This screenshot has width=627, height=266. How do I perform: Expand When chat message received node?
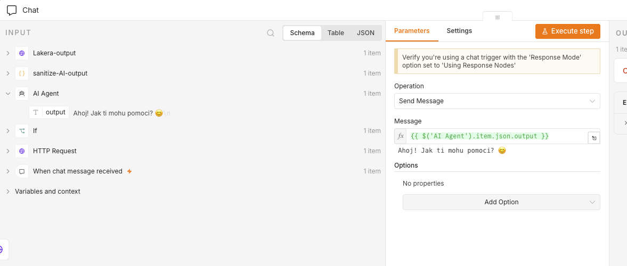click(x=7, y=171)
